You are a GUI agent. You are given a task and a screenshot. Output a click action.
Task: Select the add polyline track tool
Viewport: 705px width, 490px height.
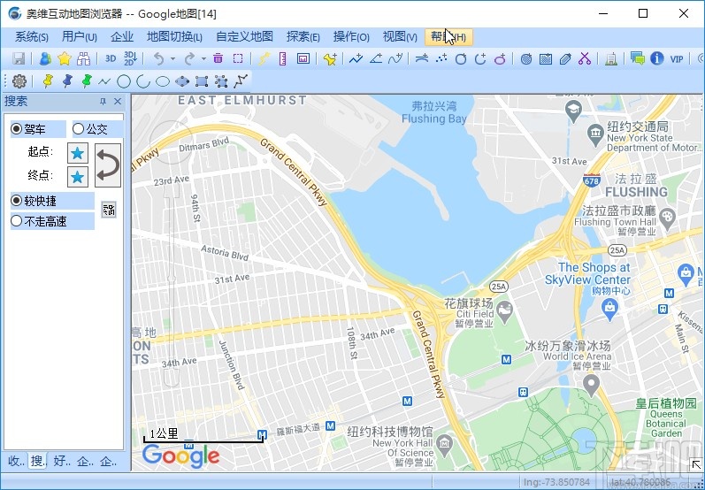(356, 58)
